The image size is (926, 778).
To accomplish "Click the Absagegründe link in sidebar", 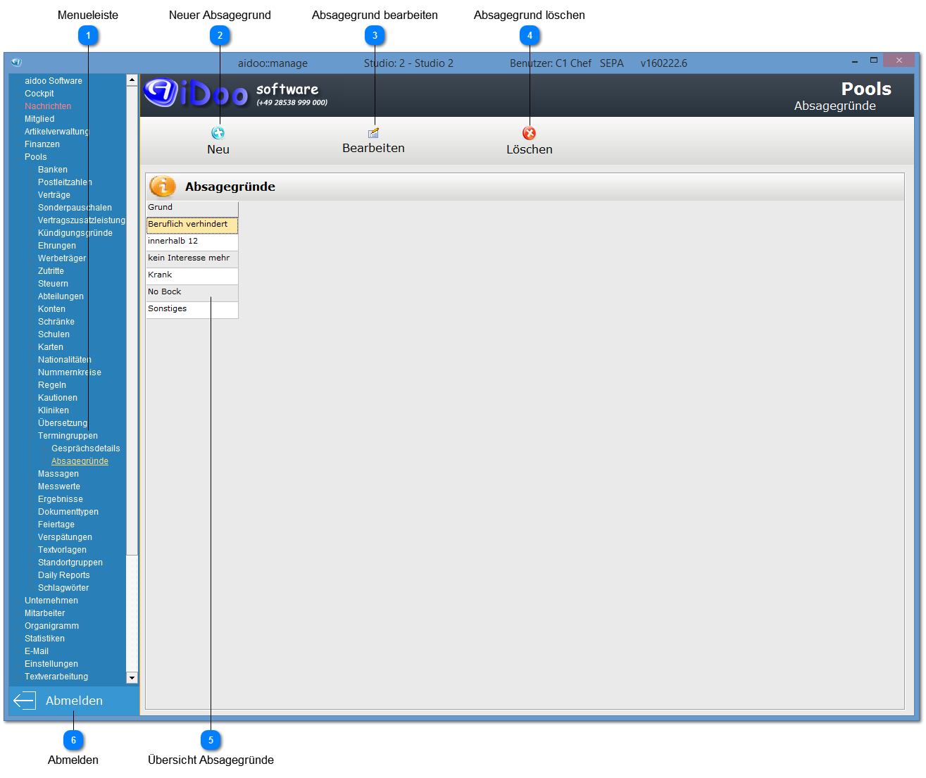I will 80,461.
